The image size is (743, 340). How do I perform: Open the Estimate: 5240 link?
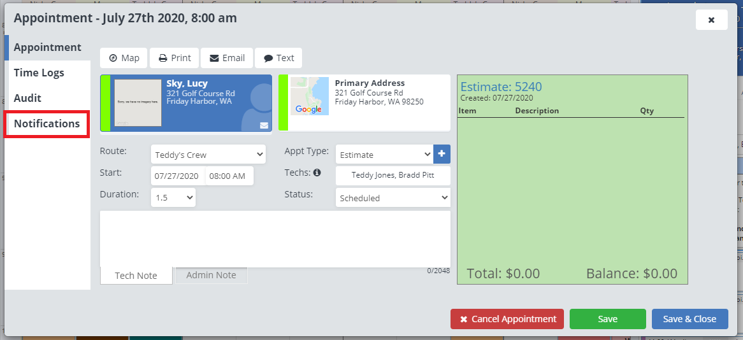coord(501,87)
